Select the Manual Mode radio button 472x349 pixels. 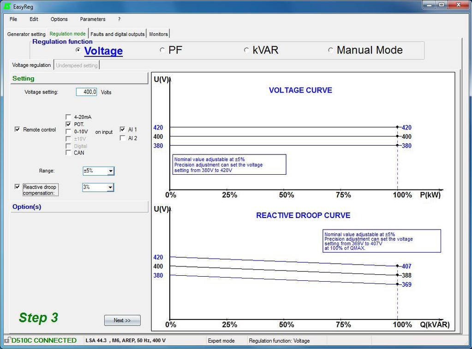[x=330, y=50]
